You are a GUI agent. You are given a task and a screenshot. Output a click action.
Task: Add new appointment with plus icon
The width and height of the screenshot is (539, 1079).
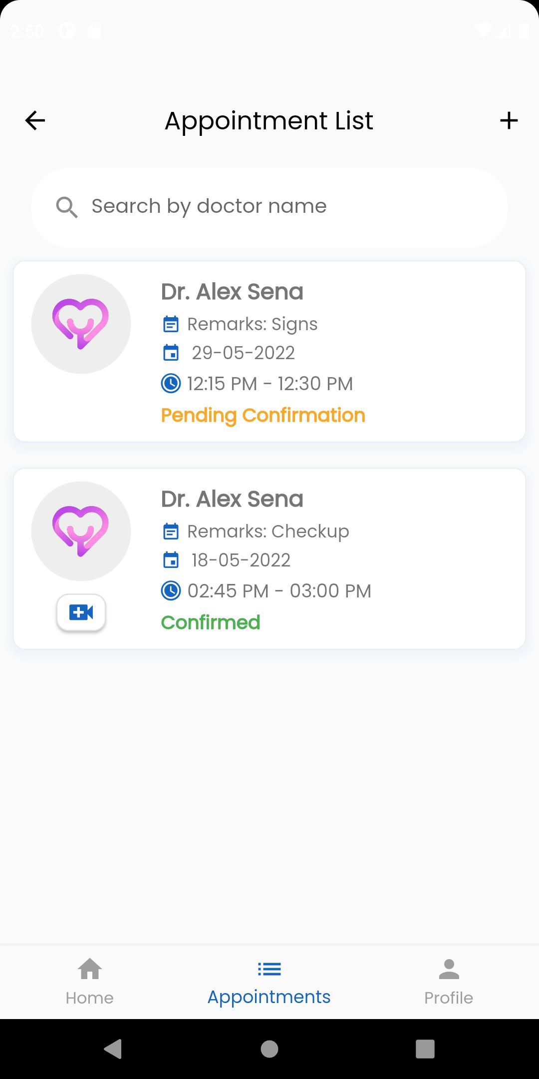[x=509, y=120]
